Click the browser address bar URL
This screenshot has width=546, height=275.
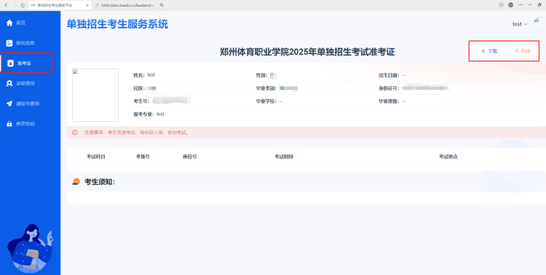tap(126, 5)
